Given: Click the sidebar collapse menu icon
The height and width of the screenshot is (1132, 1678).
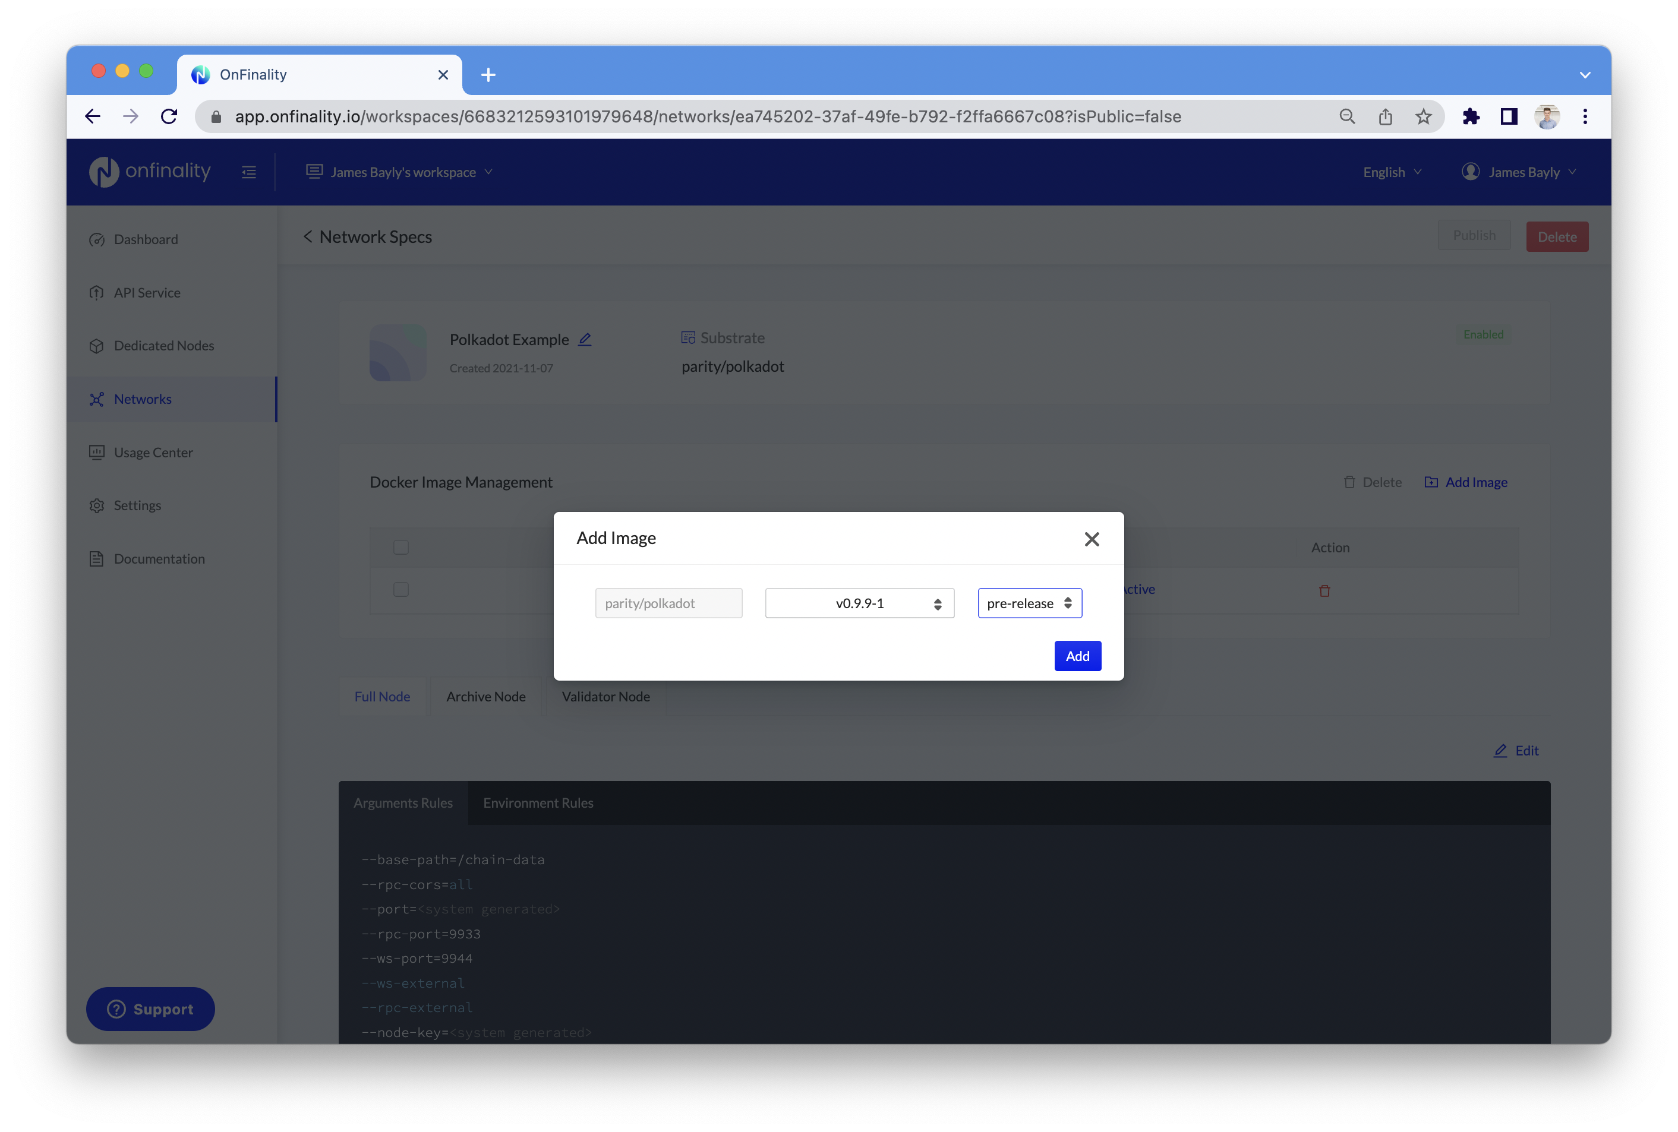Looking at the screenshot, I should click(248, 172).
